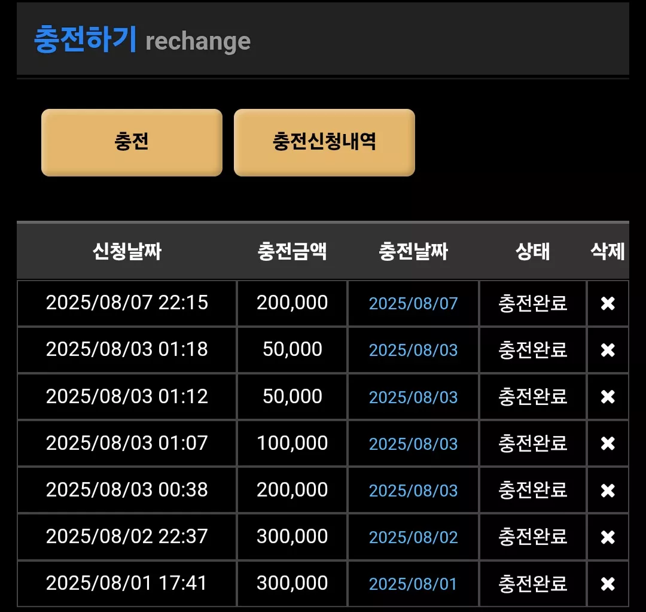The image size is (646, 612).
Task: Click the 충전날짜 column header
Action: click(x=413, y=251)
